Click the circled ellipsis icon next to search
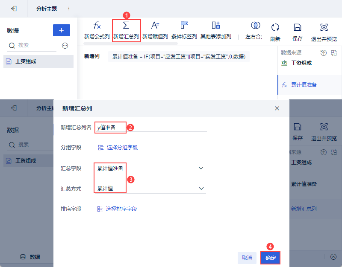342x267 pixels. [x=65, y=46]
